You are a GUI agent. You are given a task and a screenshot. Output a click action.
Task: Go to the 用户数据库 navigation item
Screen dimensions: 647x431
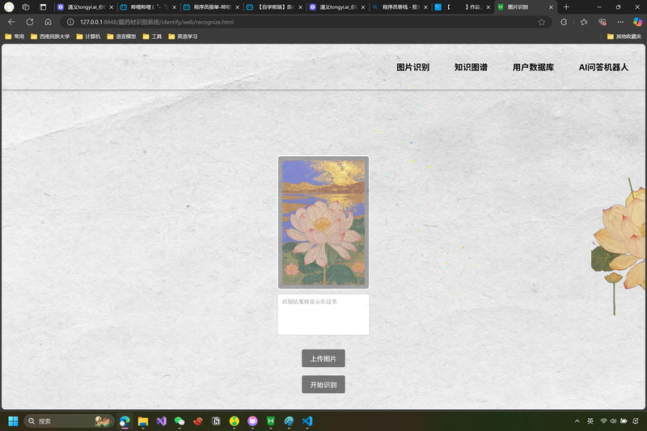[533, 67]
